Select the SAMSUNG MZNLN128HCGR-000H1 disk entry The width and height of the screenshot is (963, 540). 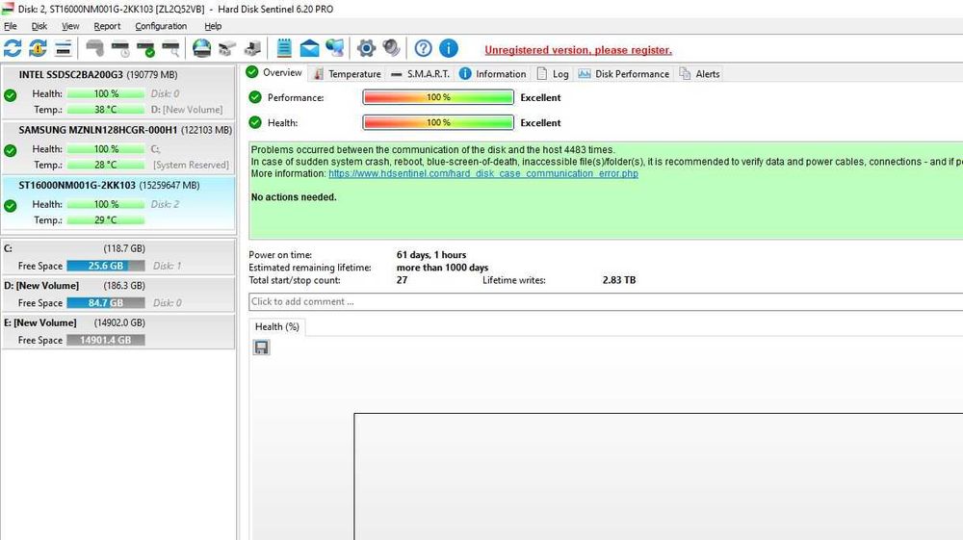click(x=118, y=147)
